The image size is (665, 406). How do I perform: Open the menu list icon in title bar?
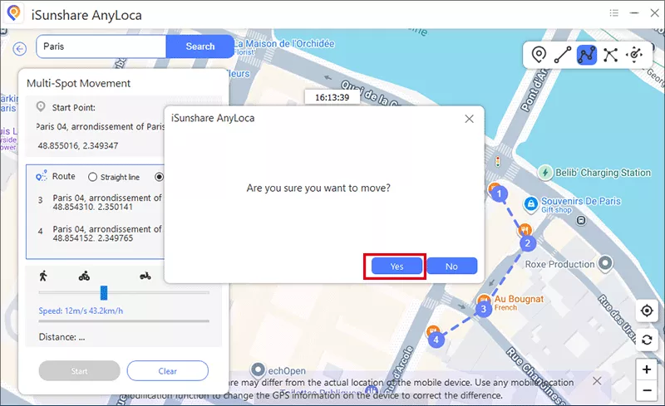(x=614, y=13)
